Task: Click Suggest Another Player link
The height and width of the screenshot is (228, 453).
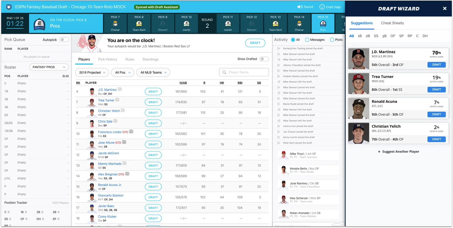Action: point(398,152)
